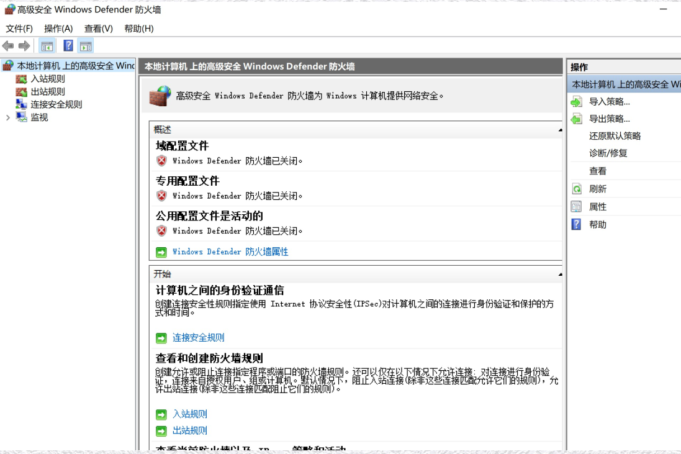The height and width of the screenshot is (454, 681).
Task: Click the brick wall globe icon in banner
Action: coord(160,96)
